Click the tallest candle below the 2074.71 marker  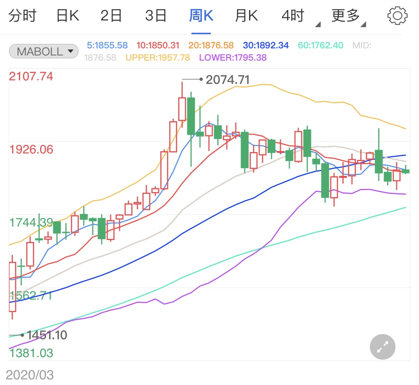(182, 109)
